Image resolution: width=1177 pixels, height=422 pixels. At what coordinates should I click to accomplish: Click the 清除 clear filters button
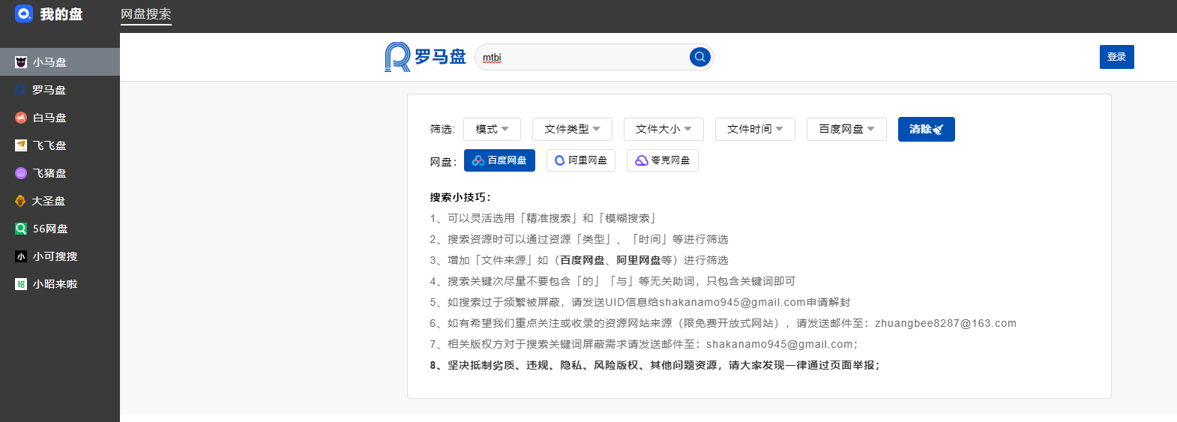(x=926, y=129)
